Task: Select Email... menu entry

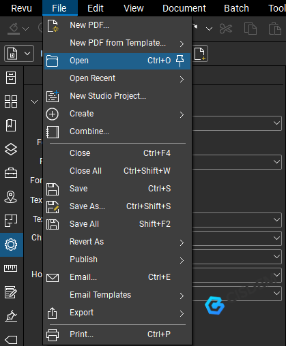Action: pos(117,277)
